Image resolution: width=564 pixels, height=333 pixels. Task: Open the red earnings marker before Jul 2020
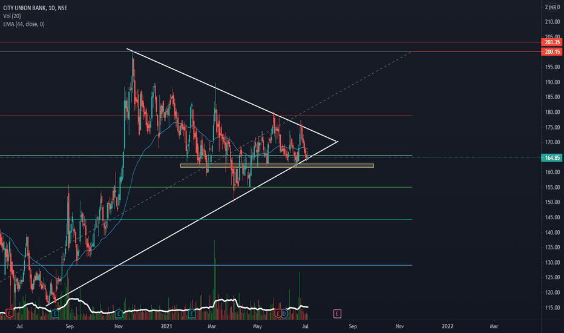(9, 314)
